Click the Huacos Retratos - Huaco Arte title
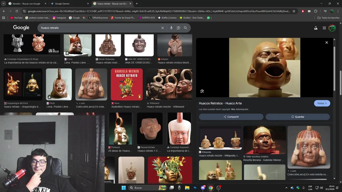This screenshot has height=192, width=342. (x=220, y=103)
